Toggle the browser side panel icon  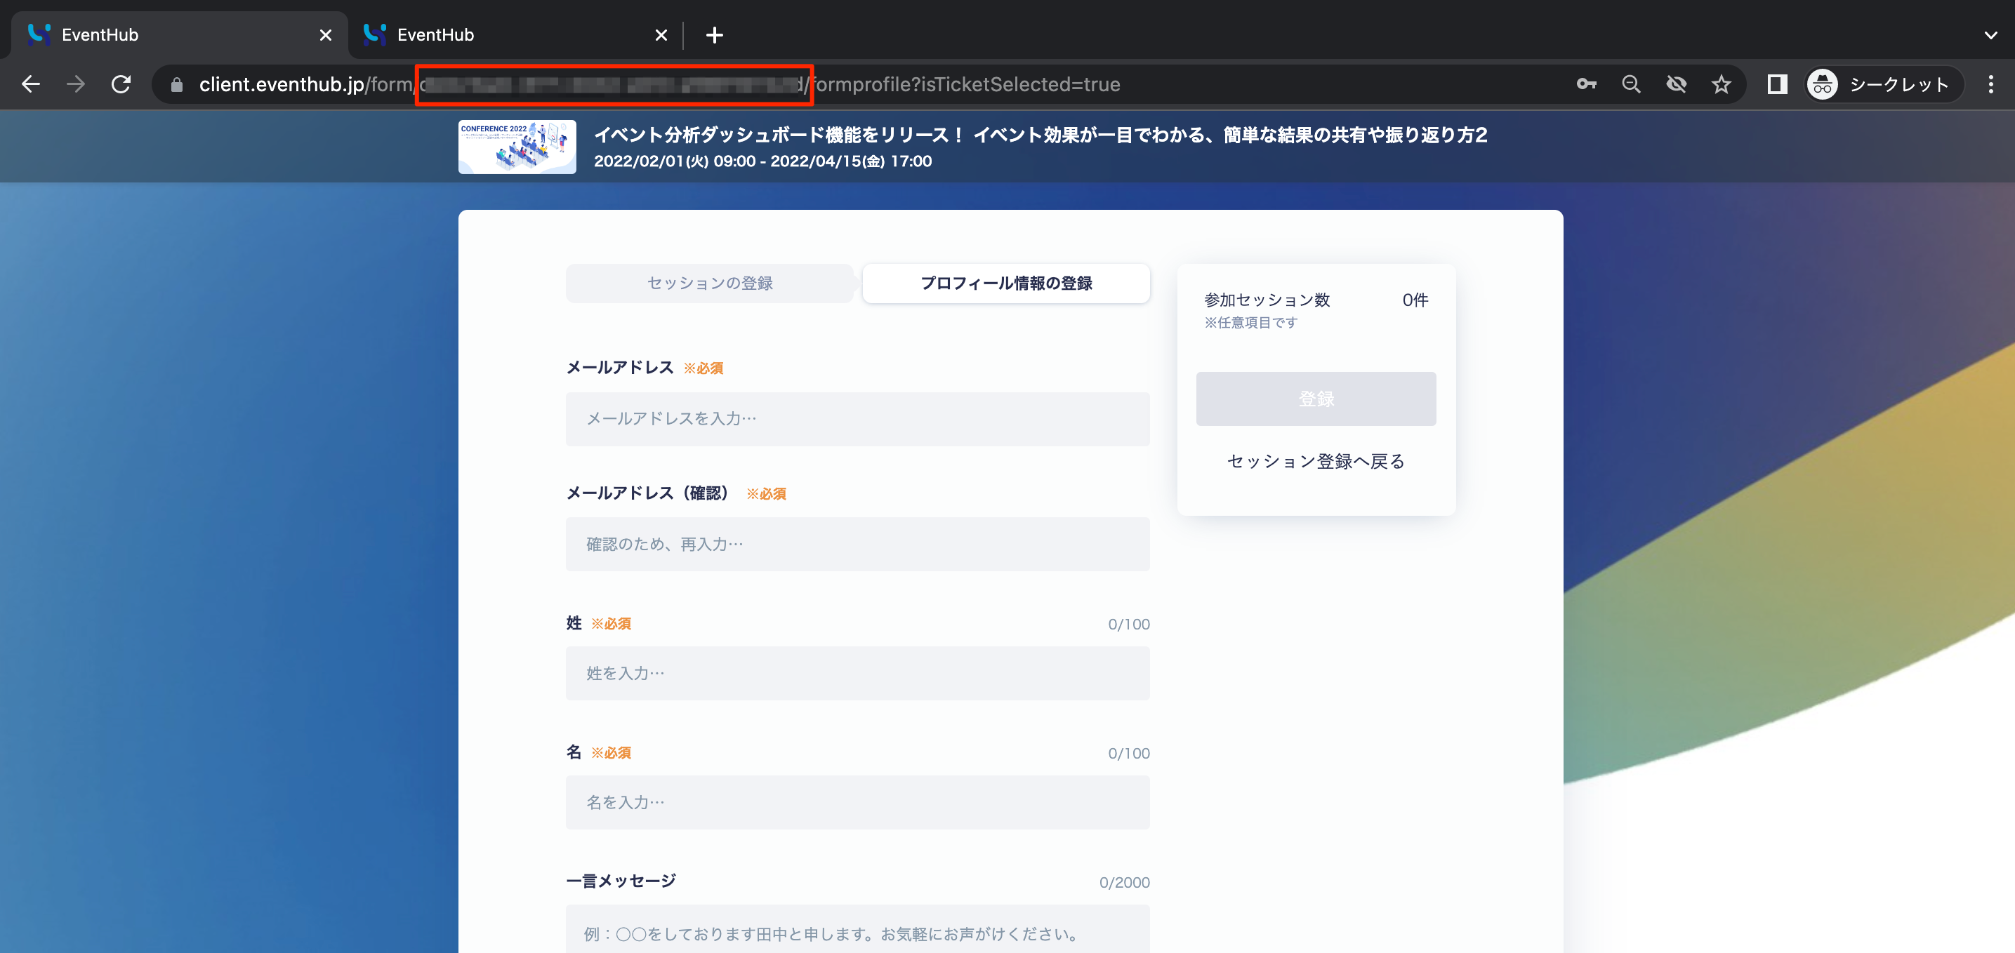coord(1777,84)
